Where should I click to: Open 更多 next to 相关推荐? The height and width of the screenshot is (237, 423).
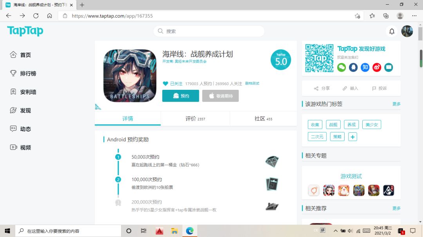point(396,208)
